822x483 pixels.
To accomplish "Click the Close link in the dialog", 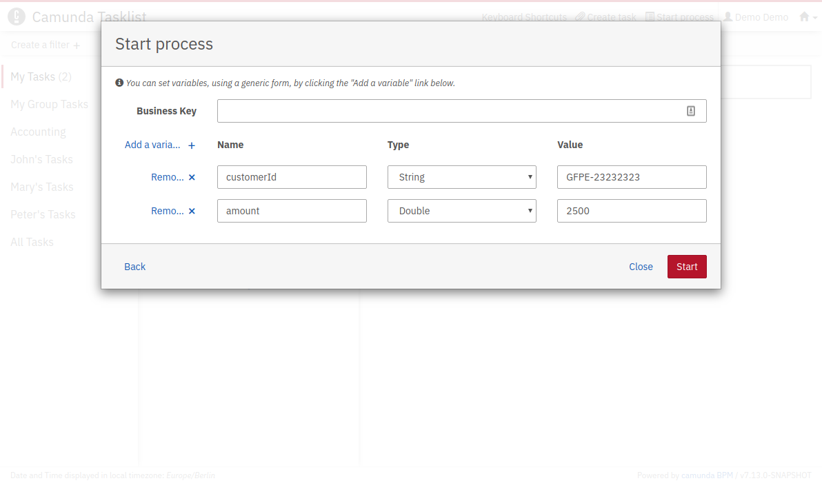I will coord(641,267).
